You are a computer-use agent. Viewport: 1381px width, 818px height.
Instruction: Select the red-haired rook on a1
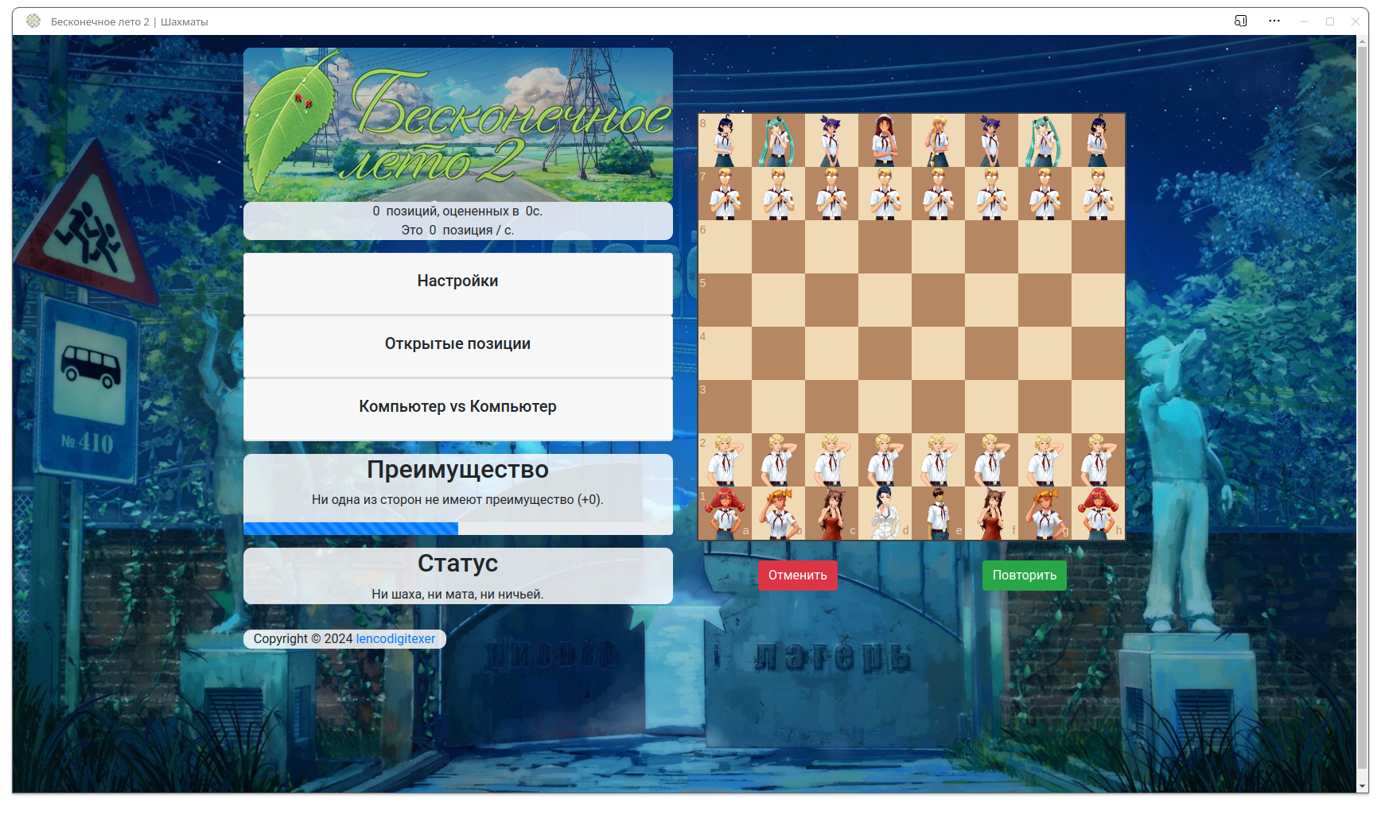click(x=725, y=513)
